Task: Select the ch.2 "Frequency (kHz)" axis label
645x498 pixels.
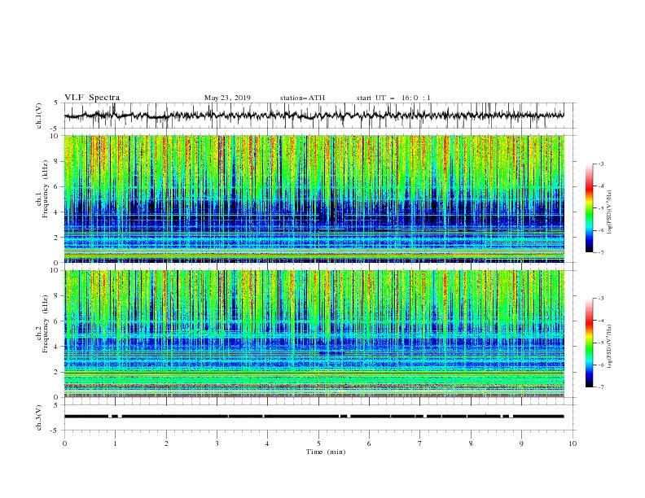Action: point(46,324)
